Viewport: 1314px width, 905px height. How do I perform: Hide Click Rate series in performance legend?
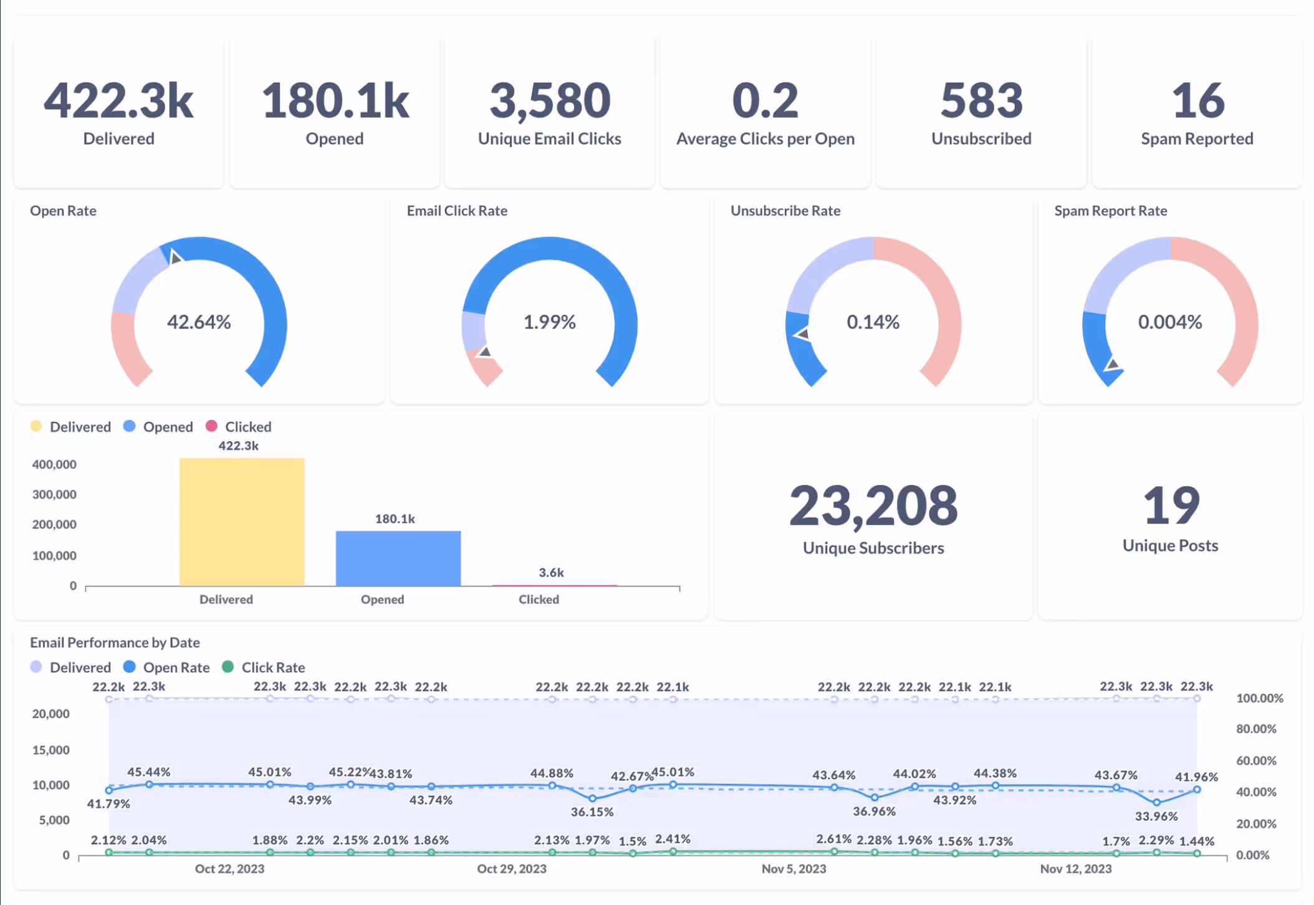pos(228,667)
